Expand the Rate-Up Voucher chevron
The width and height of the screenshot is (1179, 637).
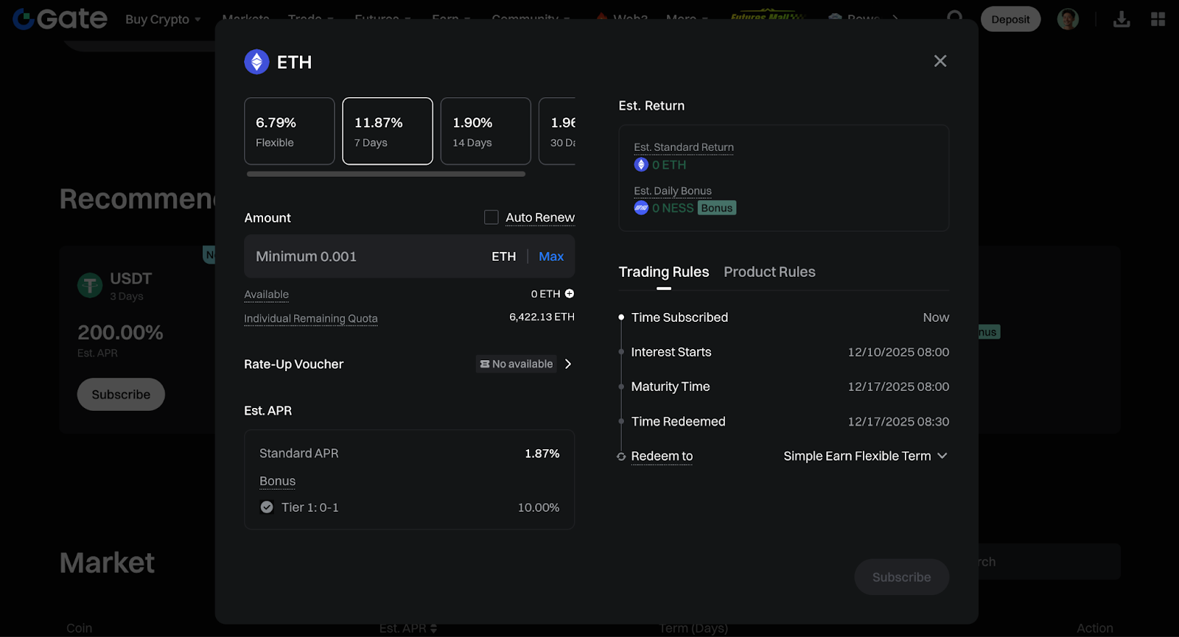(x=568, y=364)
